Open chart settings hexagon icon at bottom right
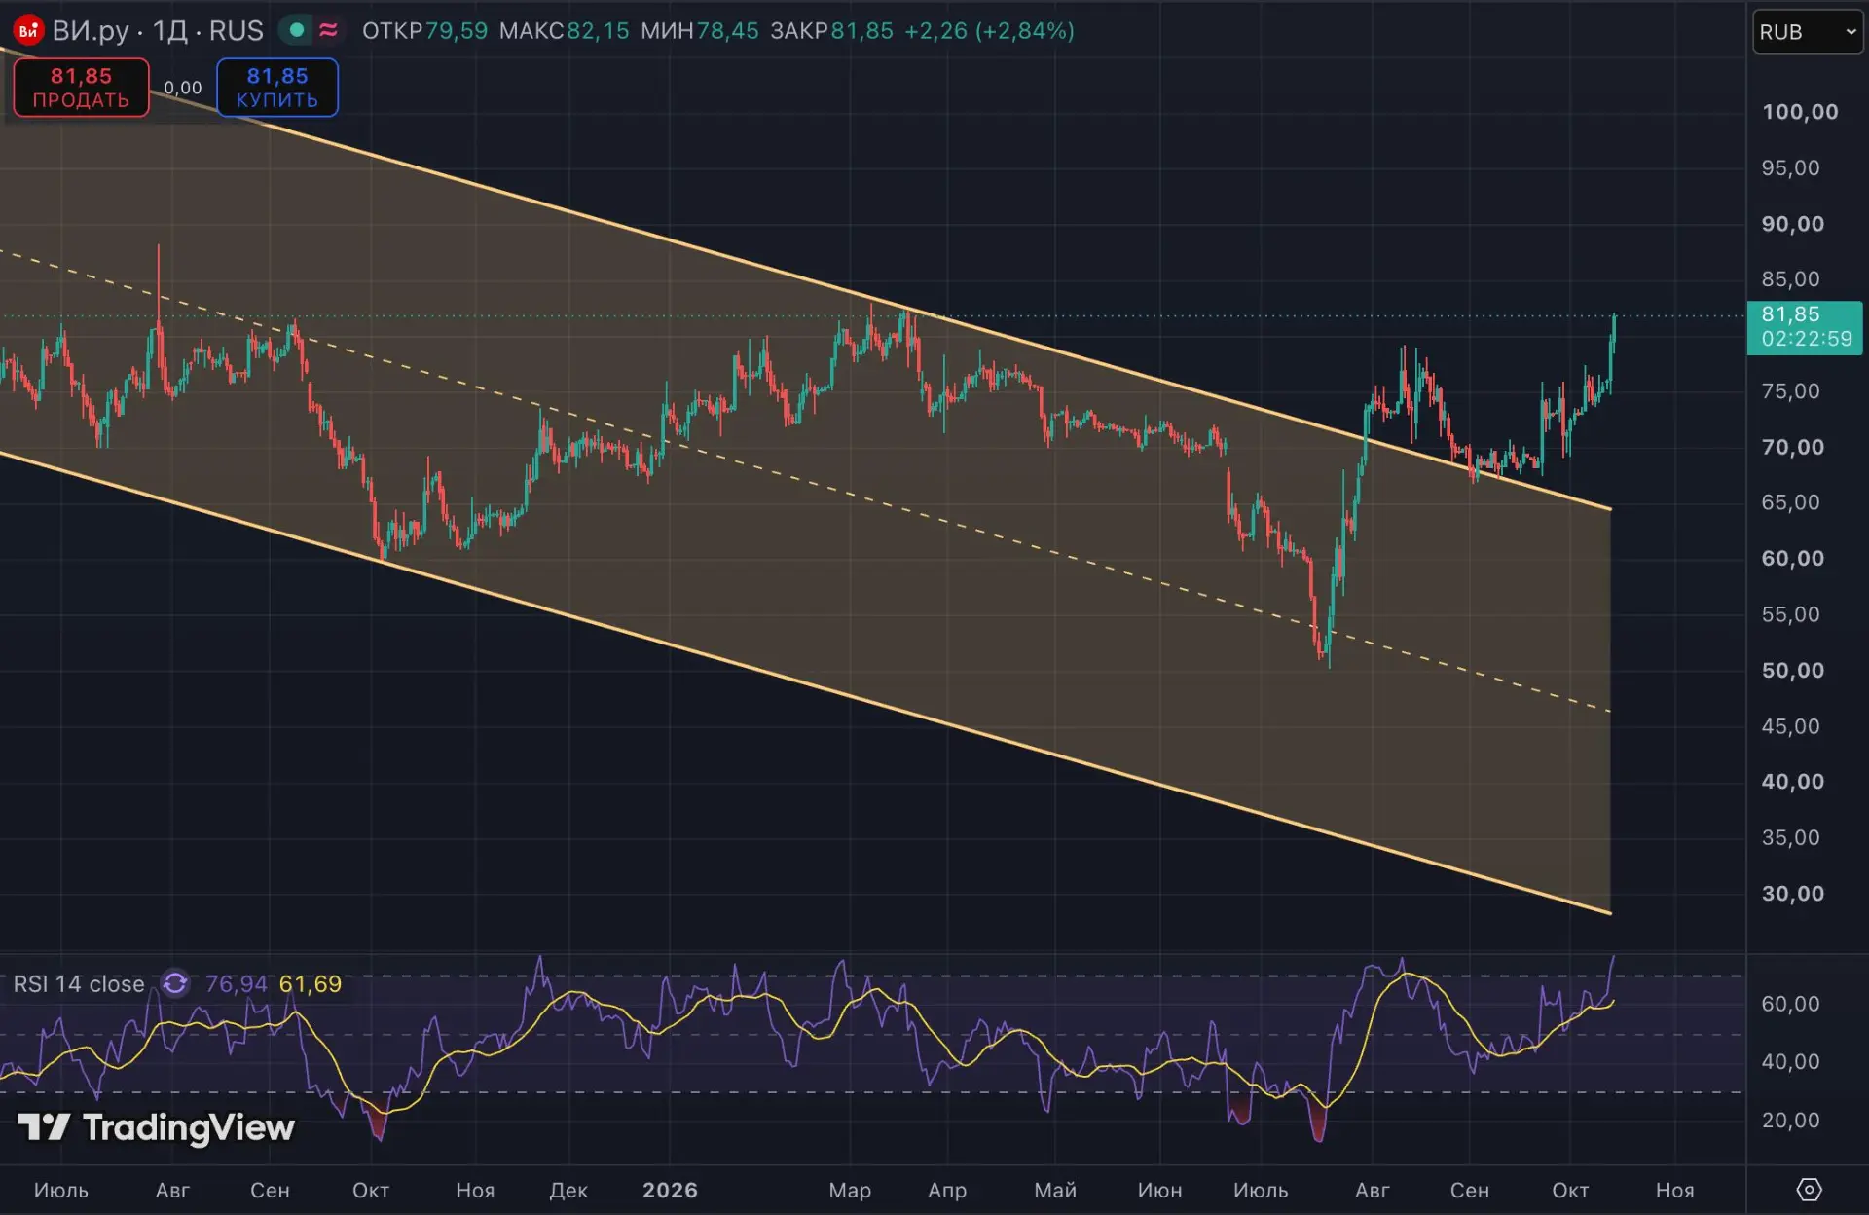The image size is (1869, 1215). 1809,1190
